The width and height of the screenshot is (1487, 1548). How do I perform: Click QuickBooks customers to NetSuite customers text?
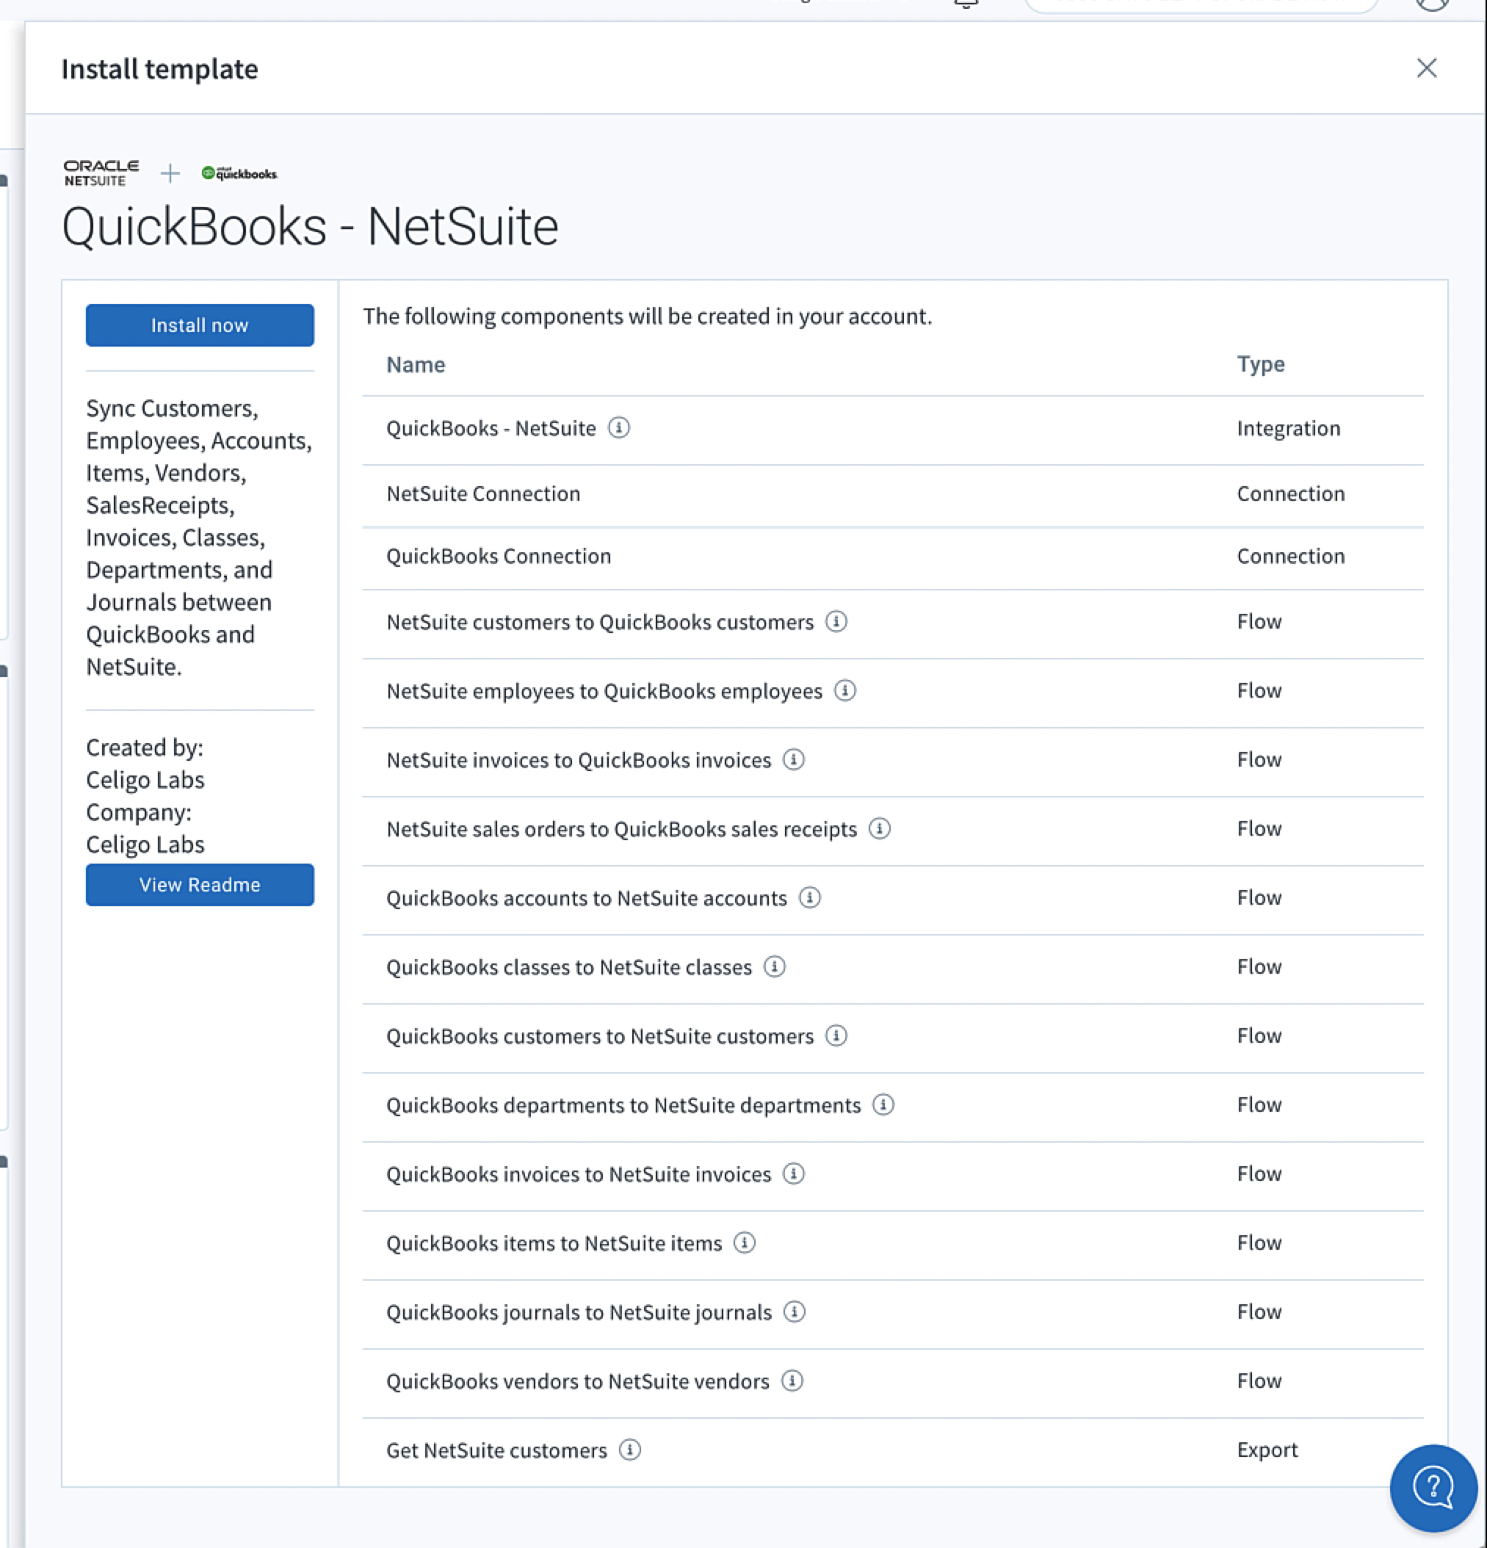pyautogui.click(x=600, y=1036)
